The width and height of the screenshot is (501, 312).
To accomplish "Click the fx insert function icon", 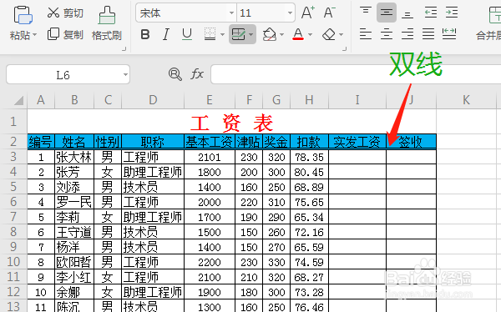I will tap(197, 74).
